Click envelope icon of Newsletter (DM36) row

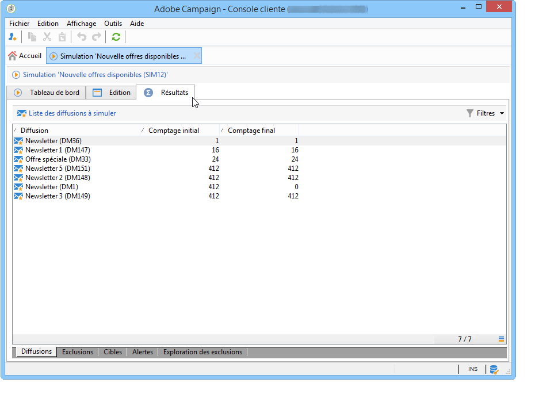point(18,141)
